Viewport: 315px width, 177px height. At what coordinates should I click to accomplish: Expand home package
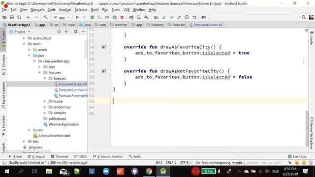45,101
